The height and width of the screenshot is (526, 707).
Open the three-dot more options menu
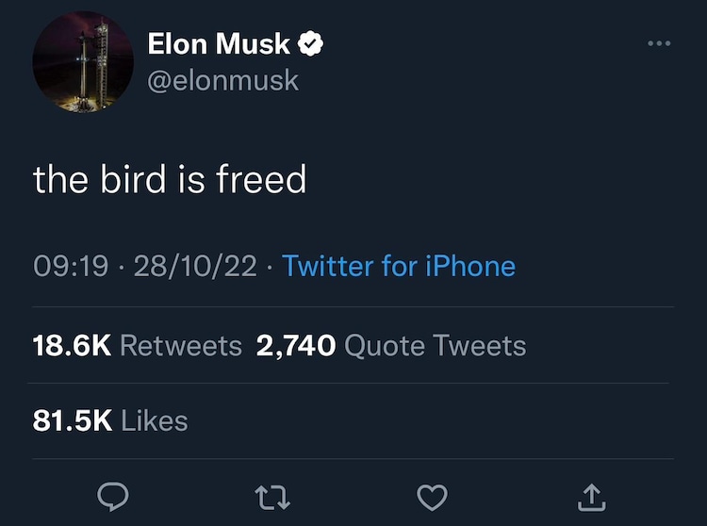point(659,44)
